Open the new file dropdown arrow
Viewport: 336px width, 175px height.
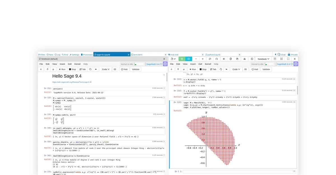tap(174, 59)
